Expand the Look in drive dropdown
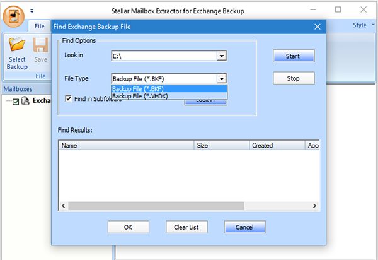This screenshot has width=378, height=260. (x=221, y=56)
